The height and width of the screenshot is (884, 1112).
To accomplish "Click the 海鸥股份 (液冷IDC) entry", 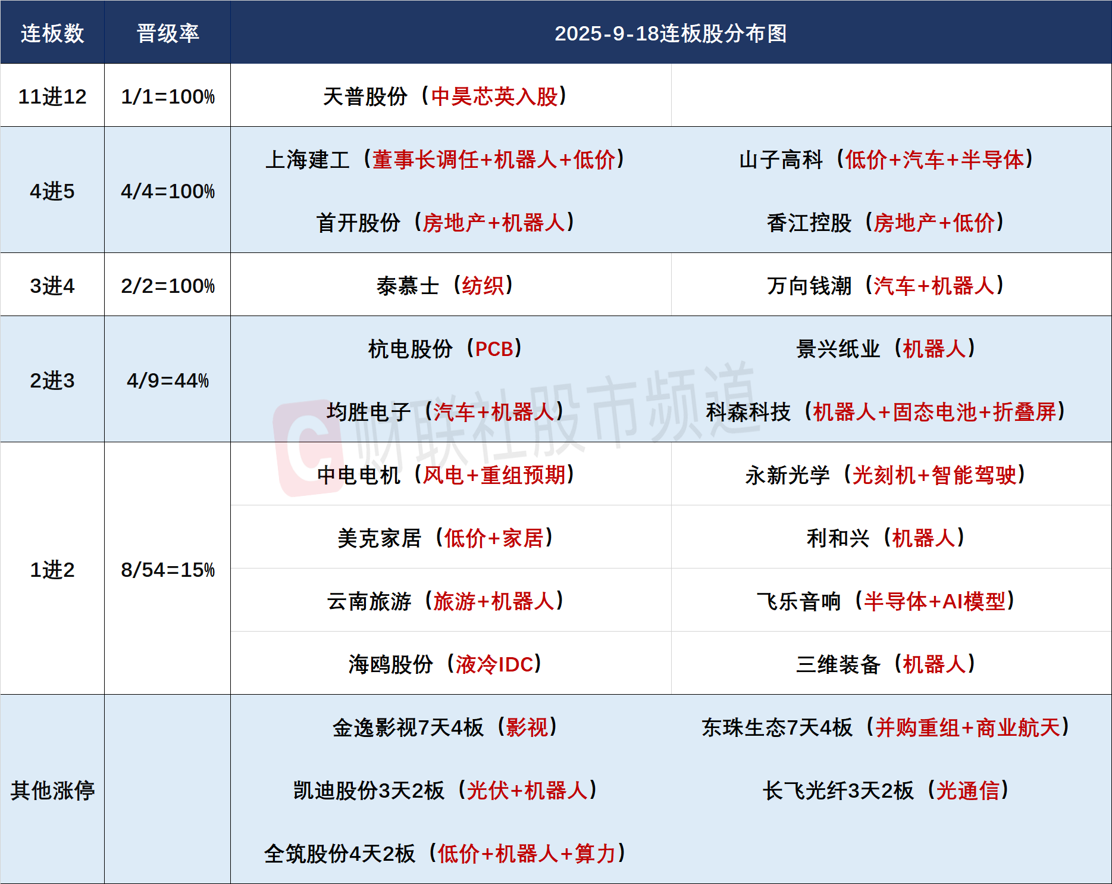I will coord(445,664).
